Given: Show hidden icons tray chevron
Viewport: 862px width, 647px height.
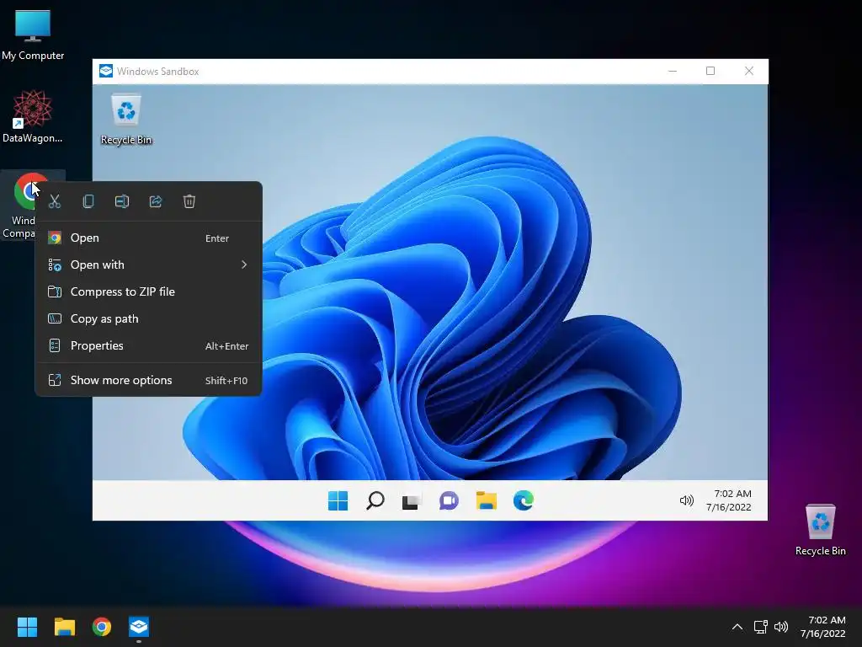Looking at the screenshot, I should [x=737, y=627].
